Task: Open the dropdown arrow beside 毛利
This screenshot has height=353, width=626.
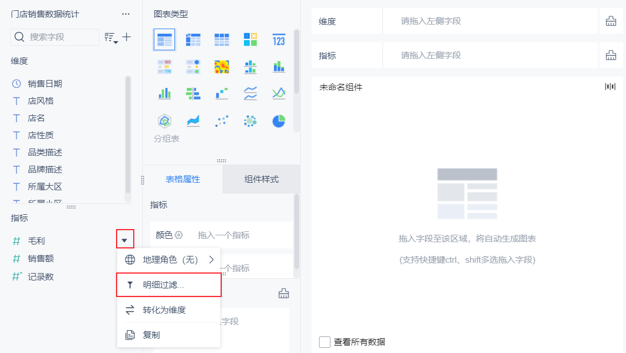Action: tap(125, 240)
